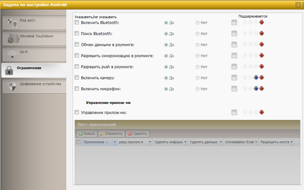
Task: Switch to Nitrodesk Touchdown section
Action: click(x=34, y=38)
